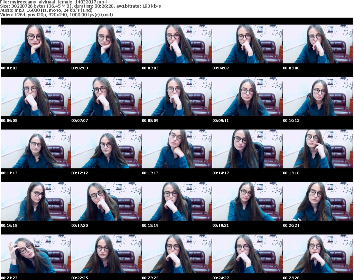Click the frame captured at 00:20:21
This screenshot has width=354, height=280.
pyautogui.click(x=318, y=201)
